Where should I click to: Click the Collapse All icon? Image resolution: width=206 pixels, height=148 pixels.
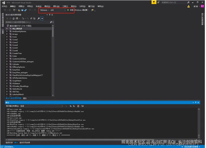[31, 18]
